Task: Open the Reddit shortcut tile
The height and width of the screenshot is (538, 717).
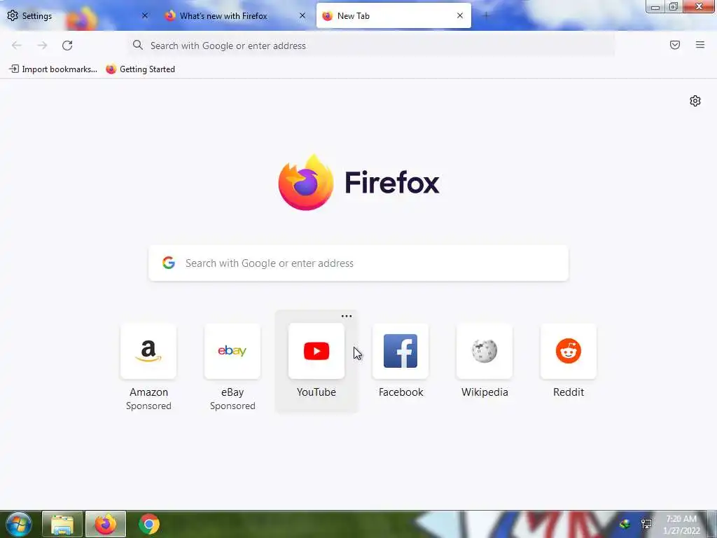Action: point(569,351)
